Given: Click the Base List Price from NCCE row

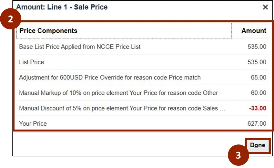Looking at the screenshot, I should (80, 47).
